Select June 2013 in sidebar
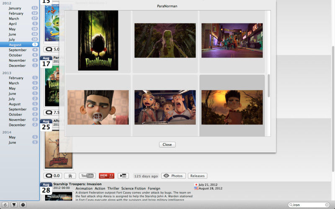 pyautogui.click(x=20, y=94)
